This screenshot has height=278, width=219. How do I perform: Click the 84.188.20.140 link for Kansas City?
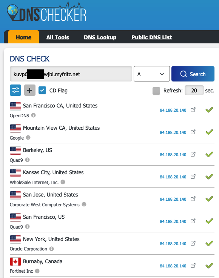point(173,177)
